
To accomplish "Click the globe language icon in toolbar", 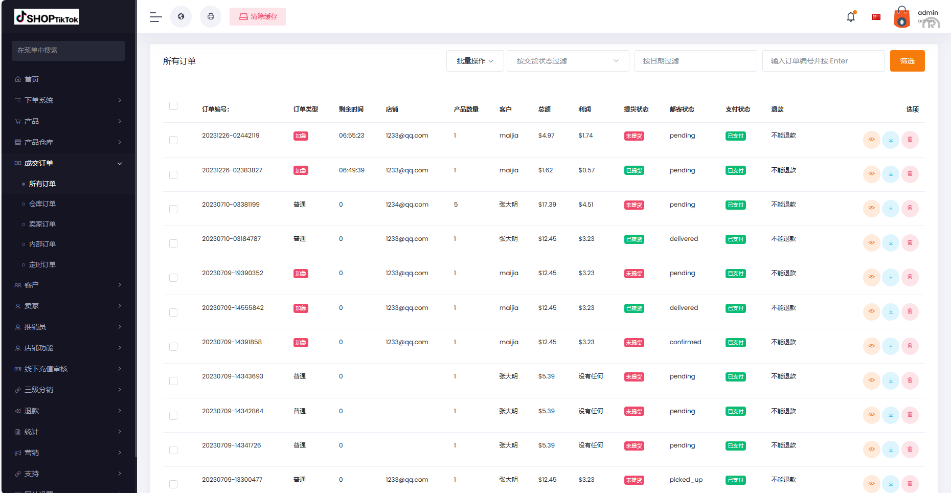I will 180,16.
